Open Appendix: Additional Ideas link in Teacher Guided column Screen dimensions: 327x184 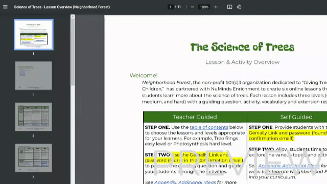click(185, 182)
